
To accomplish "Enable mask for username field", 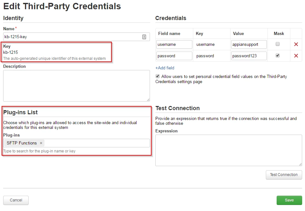I will point(278,44).
